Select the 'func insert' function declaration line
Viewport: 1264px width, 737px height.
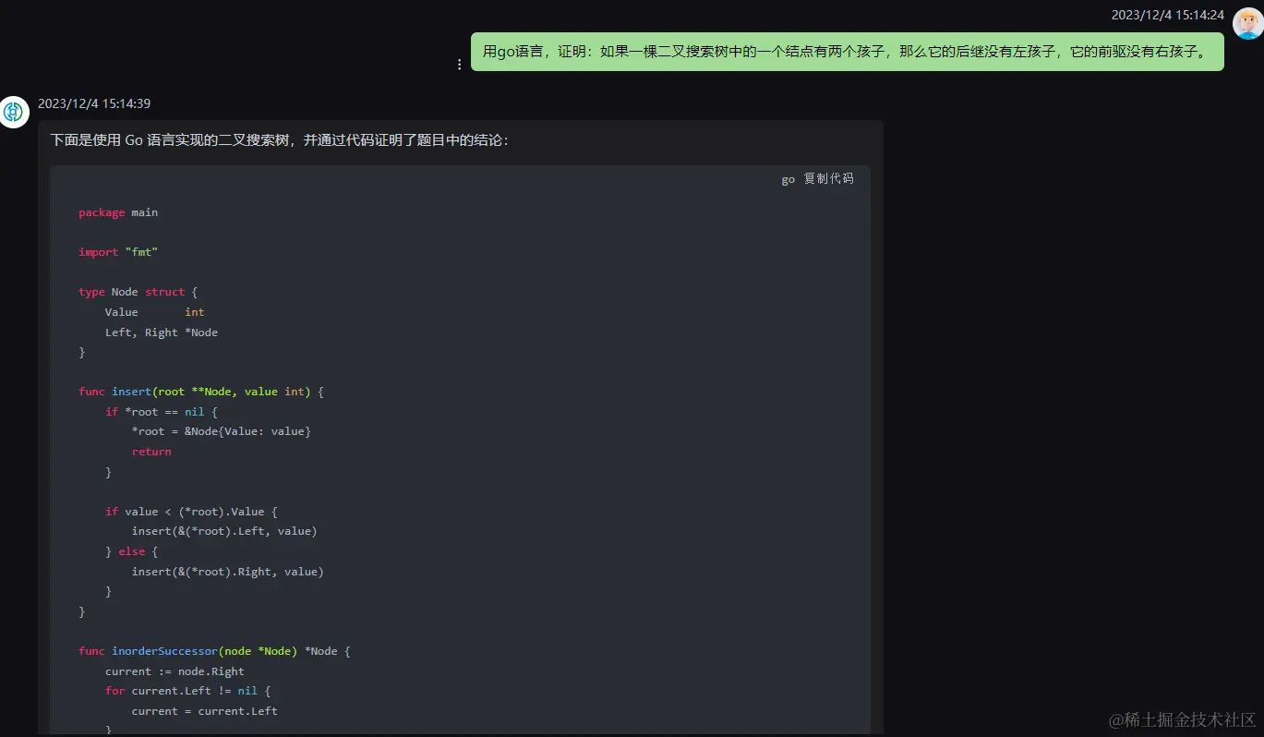click(x=199, y=391)
